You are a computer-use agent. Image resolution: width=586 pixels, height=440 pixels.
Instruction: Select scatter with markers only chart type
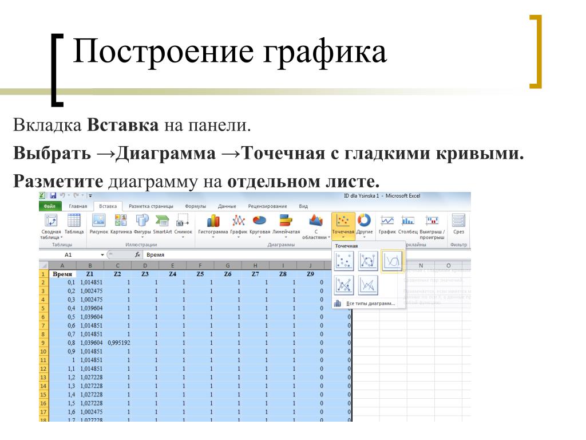(344, 261)
